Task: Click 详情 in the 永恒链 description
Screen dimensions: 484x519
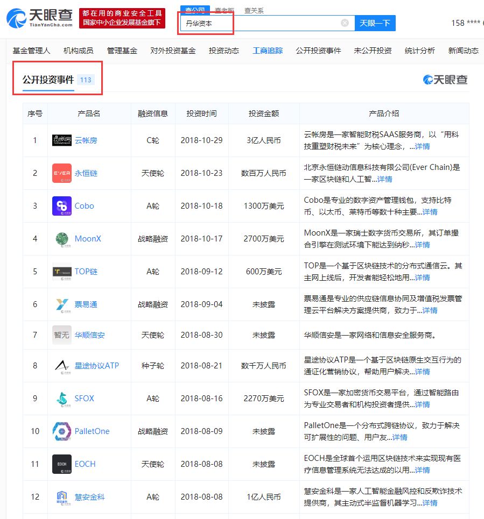Action: click(384, 179)
